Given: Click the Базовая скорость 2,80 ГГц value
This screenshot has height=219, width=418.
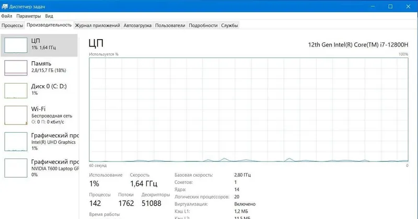Looking at the screenshot, I should coord(242,175).
